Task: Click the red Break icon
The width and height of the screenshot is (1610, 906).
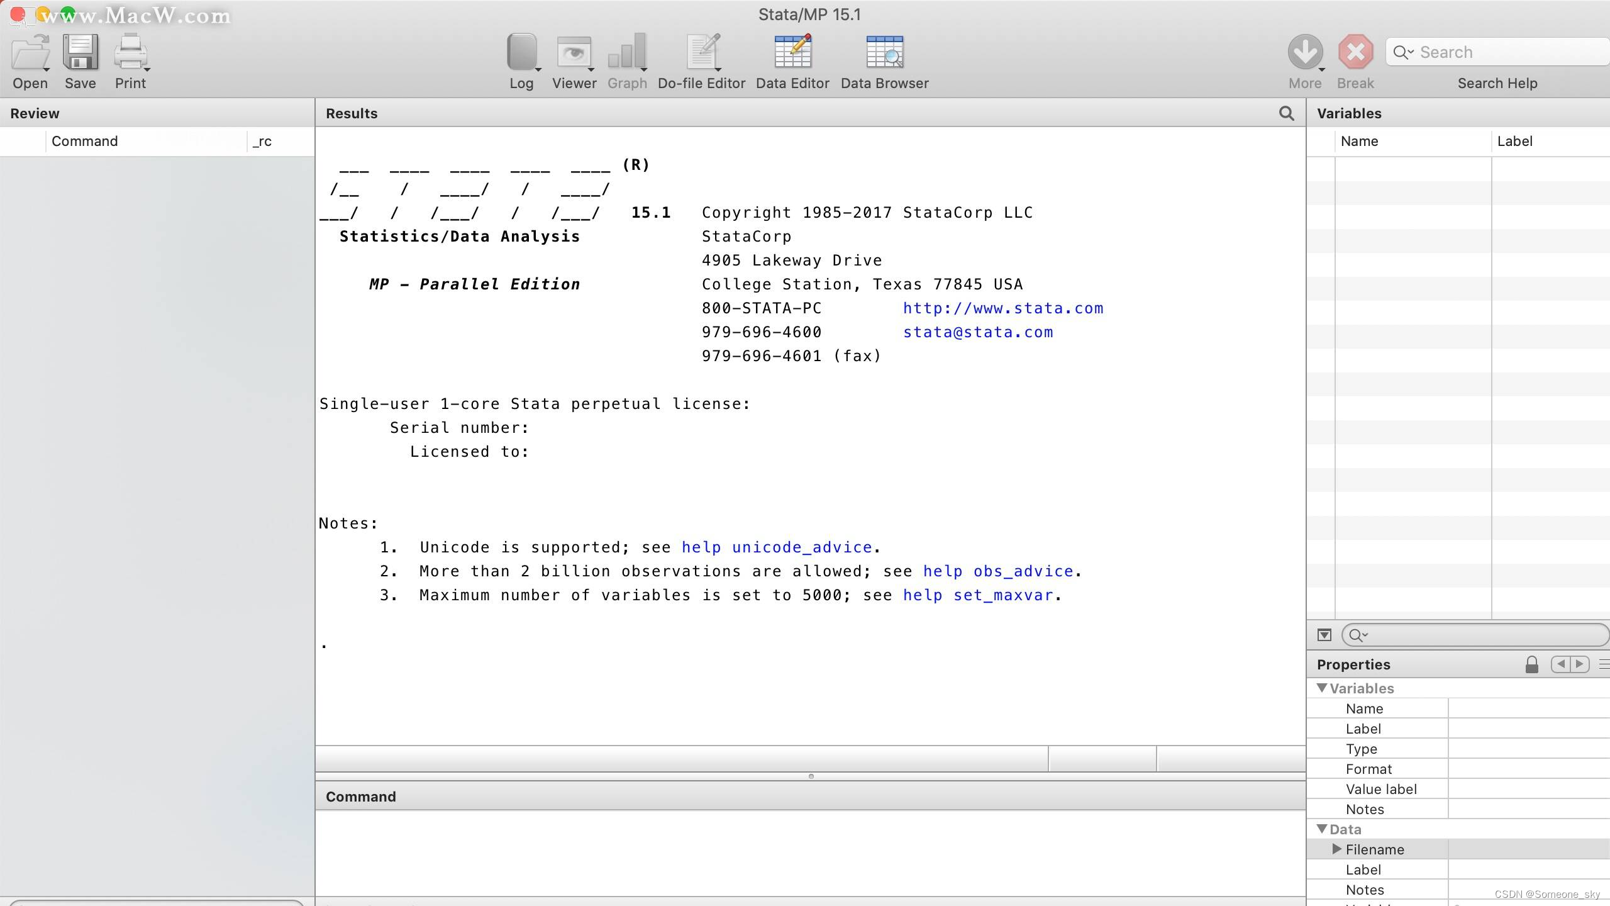Action: [1355, 52]
